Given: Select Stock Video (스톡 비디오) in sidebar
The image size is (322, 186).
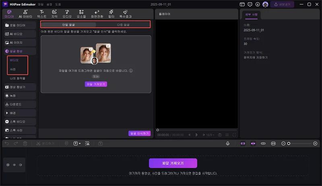Looking at the screenshot, I should coord(20,121).
